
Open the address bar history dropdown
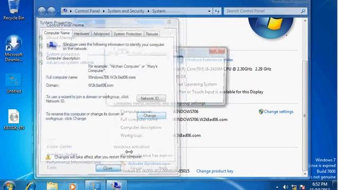pyautogui.click(x=209, y=11)
